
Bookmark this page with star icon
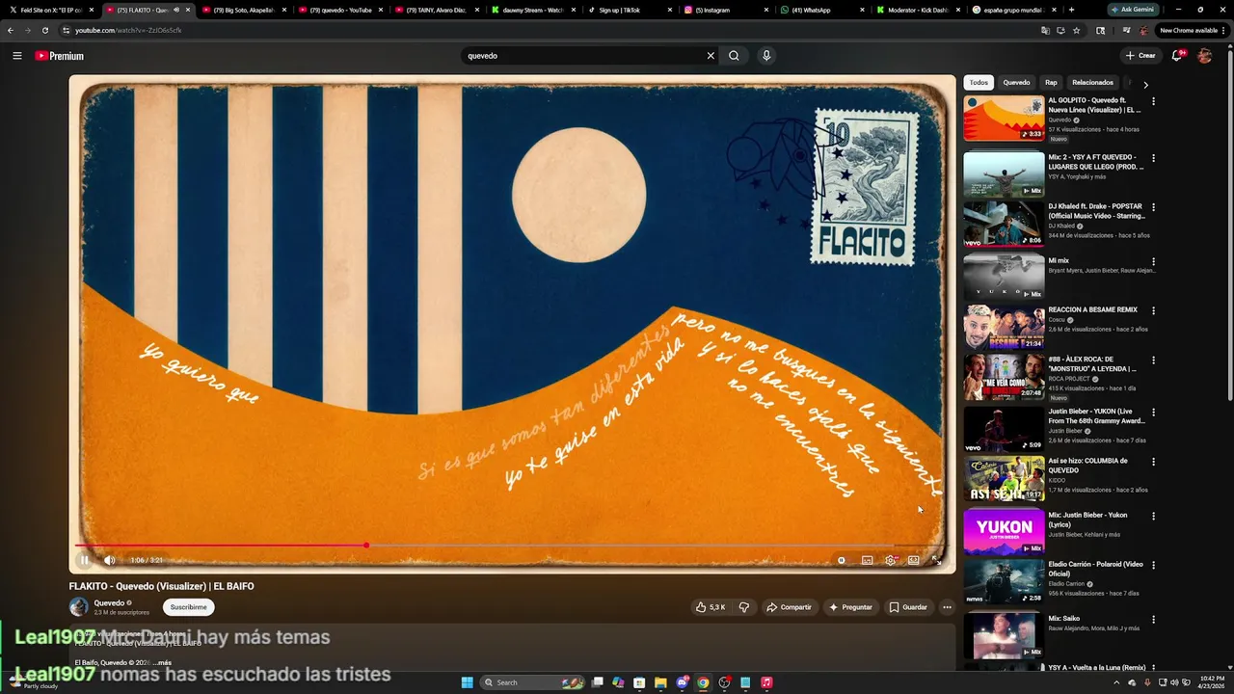tap(1076, 30)
